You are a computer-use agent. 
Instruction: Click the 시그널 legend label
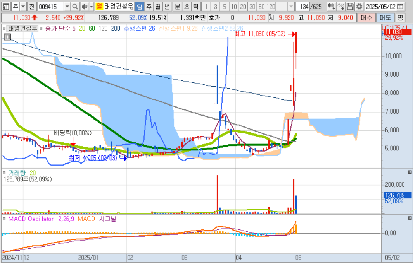tap(107, 219)
